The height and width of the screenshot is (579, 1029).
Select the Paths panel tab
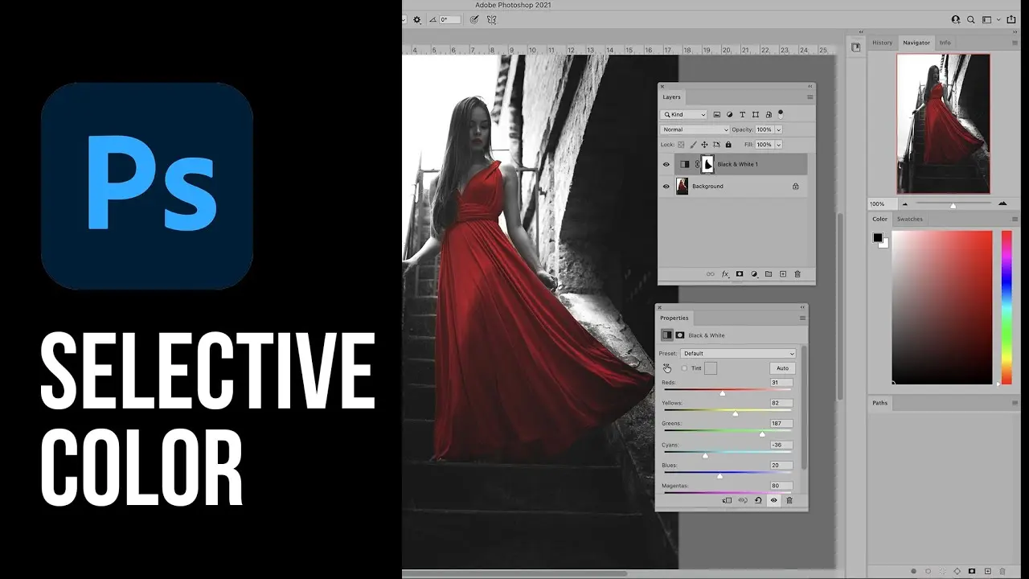coord(880,403)
